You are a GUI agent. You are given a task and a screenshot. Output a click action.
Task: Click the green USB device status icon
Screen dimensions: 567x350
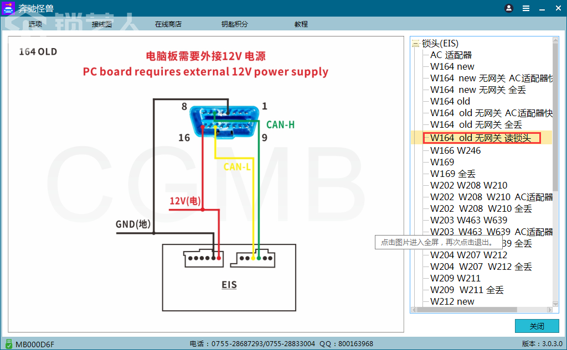click(x=9, y=344)
